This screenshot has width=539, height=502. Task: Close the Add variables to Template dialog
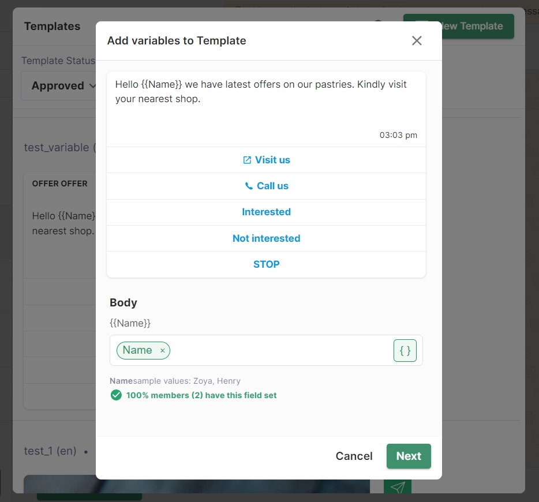417,40
